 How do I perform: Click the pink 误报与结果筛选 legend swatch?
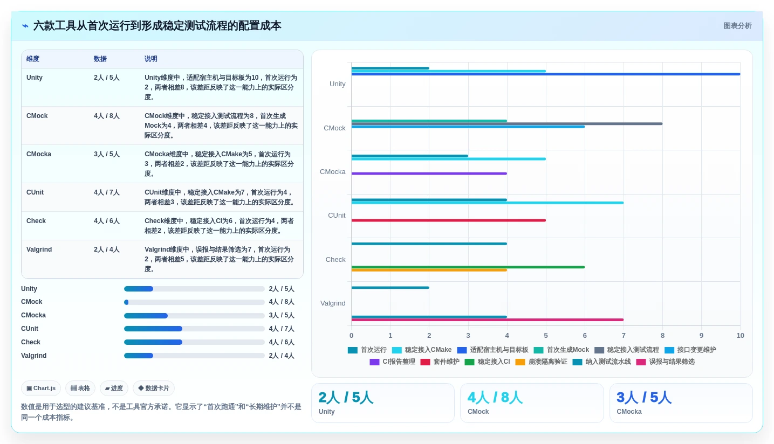(x=641, y=362)
